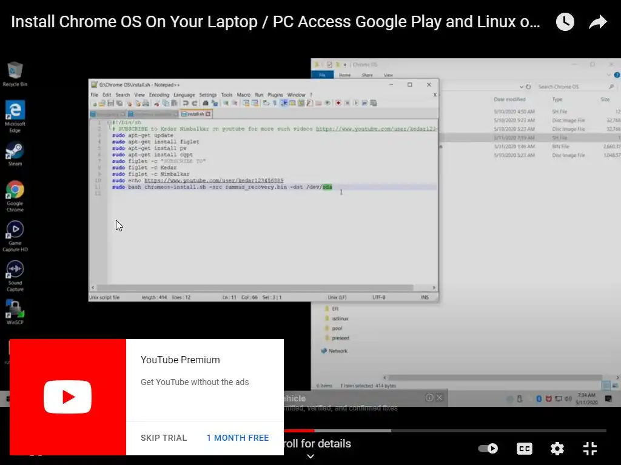Open the Sound Capture desktop icon
This screenshot has height=465, width=621.
pyautogui.click(x=15, y=276)
